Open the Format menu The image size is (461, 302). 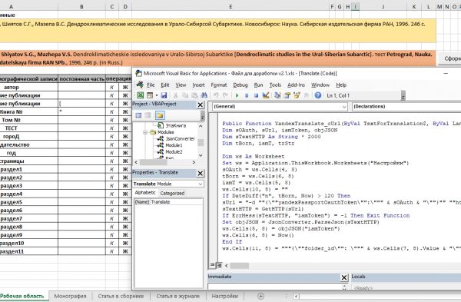coord(219,85)
